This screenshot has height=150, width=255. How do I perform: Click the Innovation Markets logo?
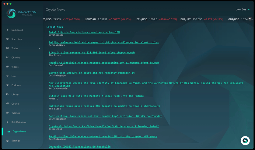click(x=21, y=13)
